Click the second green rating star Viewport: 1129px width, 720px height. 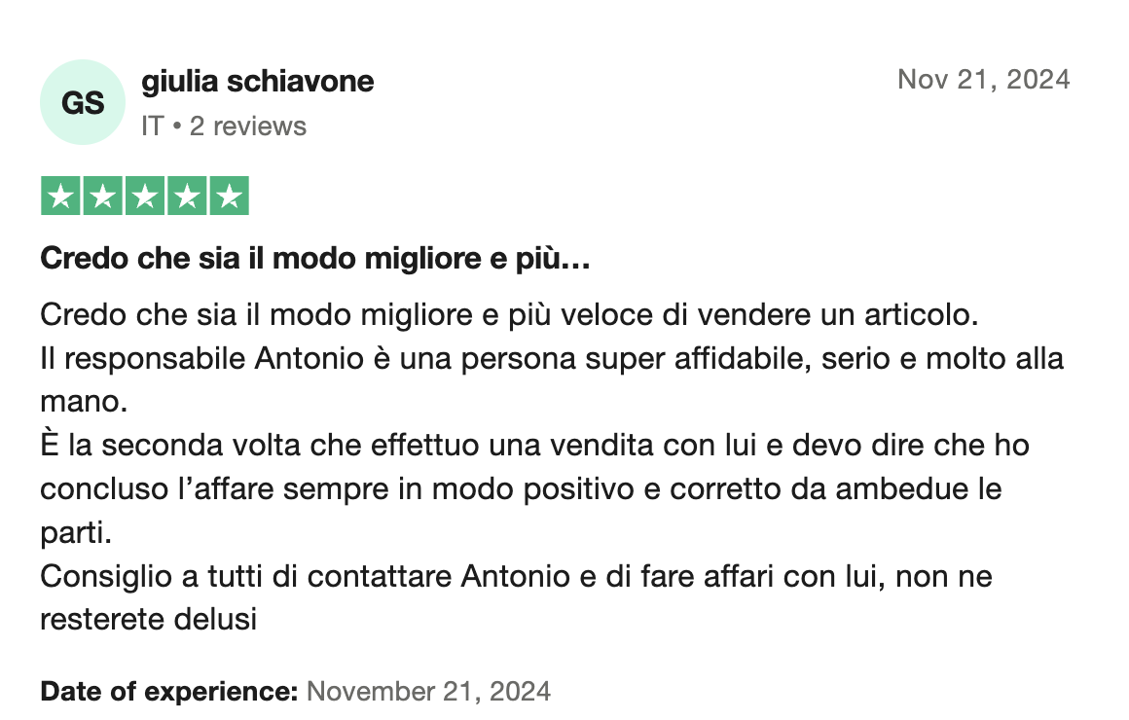click(103, 197)
